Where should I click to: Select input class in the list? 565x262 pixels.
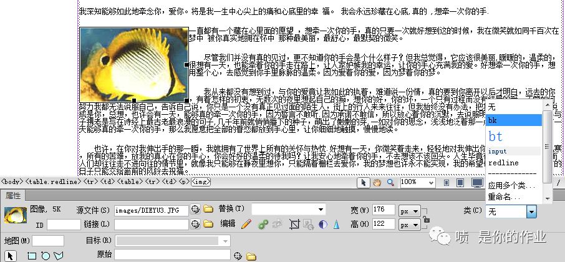514,151
